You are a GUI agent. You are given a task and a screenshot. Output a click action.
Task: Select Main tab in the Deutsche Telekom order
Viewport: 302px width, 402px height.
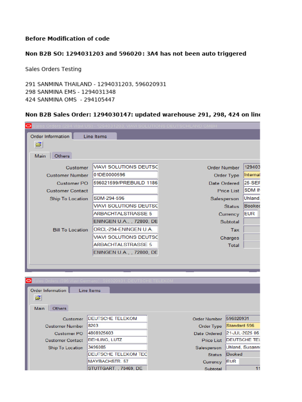click(39, 309)
